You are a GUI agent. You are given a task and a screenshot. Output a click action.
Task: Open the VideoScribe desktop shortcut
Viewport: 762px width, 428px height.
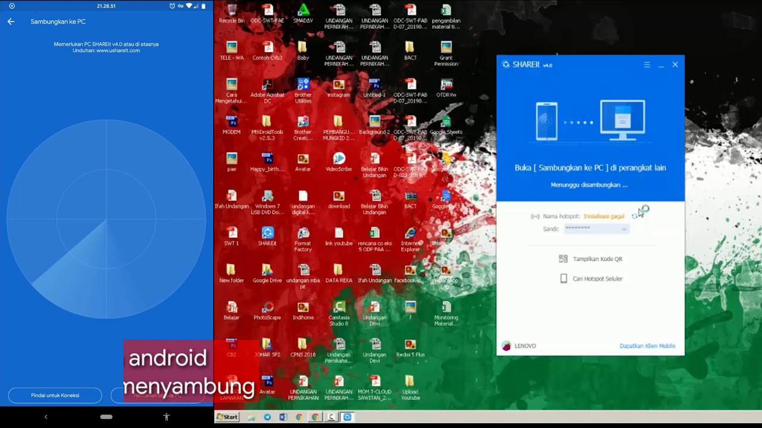339,162
